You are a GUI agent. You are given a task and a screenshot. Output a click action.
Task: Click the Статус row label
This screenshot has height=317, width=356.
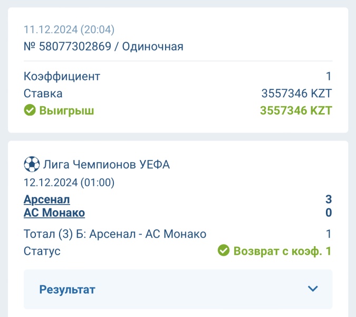click(42, 251)
